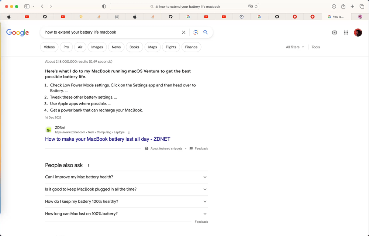Clear the search query with the X
The image size is (369, 236).
(183, 32)
